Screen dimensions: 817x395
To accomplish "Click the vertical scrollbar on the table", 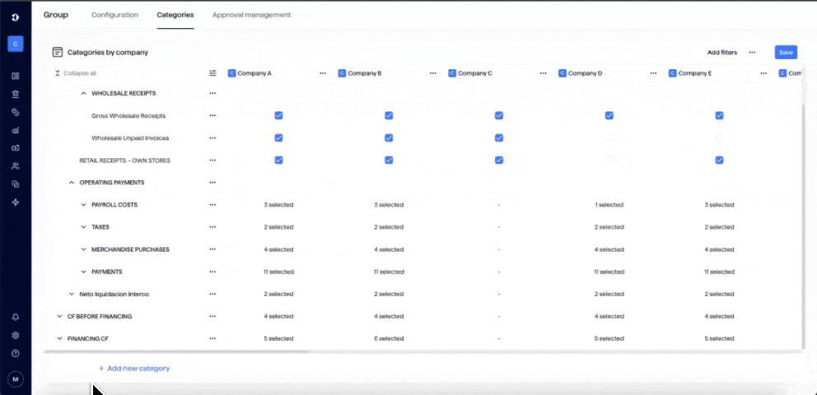I will [805, 222].
